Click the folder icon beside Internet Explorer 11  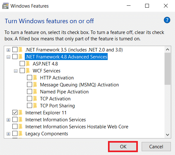tap(20, 112)
